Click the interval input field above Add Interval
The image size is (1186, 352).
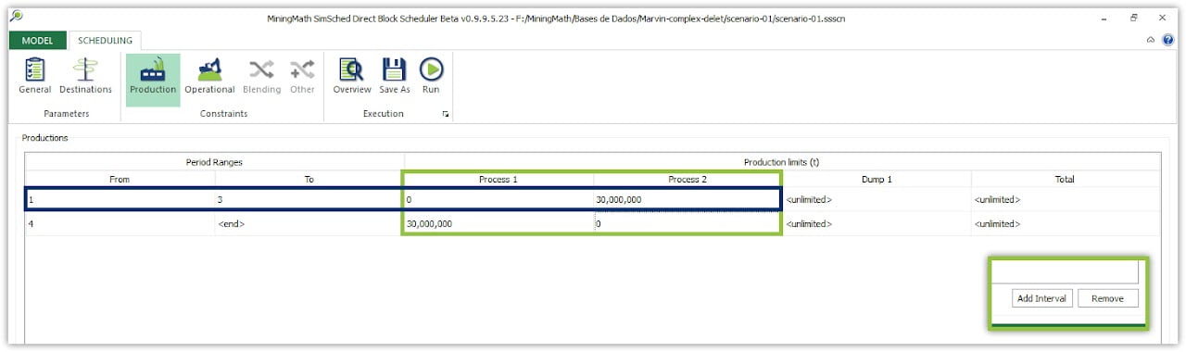click(1065, 272)
